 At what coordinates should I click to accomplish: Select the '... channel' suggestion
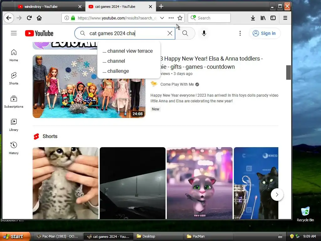coord(129,61)
